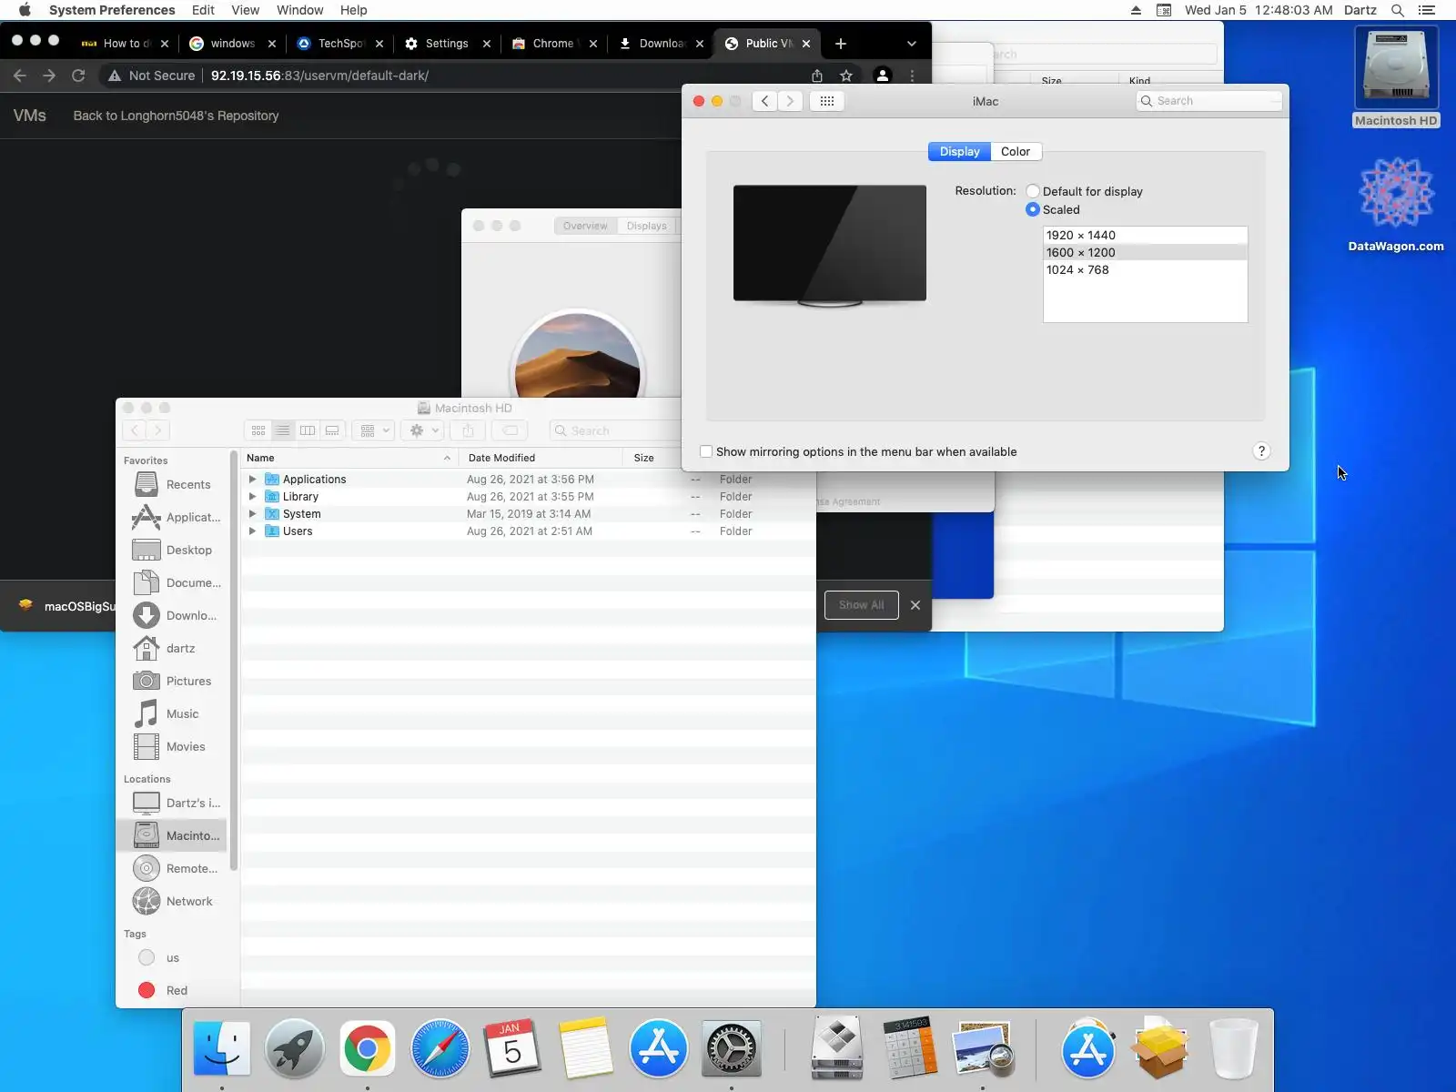
Task: Open Finder from the Dock
Action: [222, 1049]
